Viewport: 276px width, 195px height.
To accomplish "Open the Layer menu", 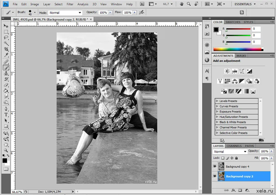I will pos(47,4).
